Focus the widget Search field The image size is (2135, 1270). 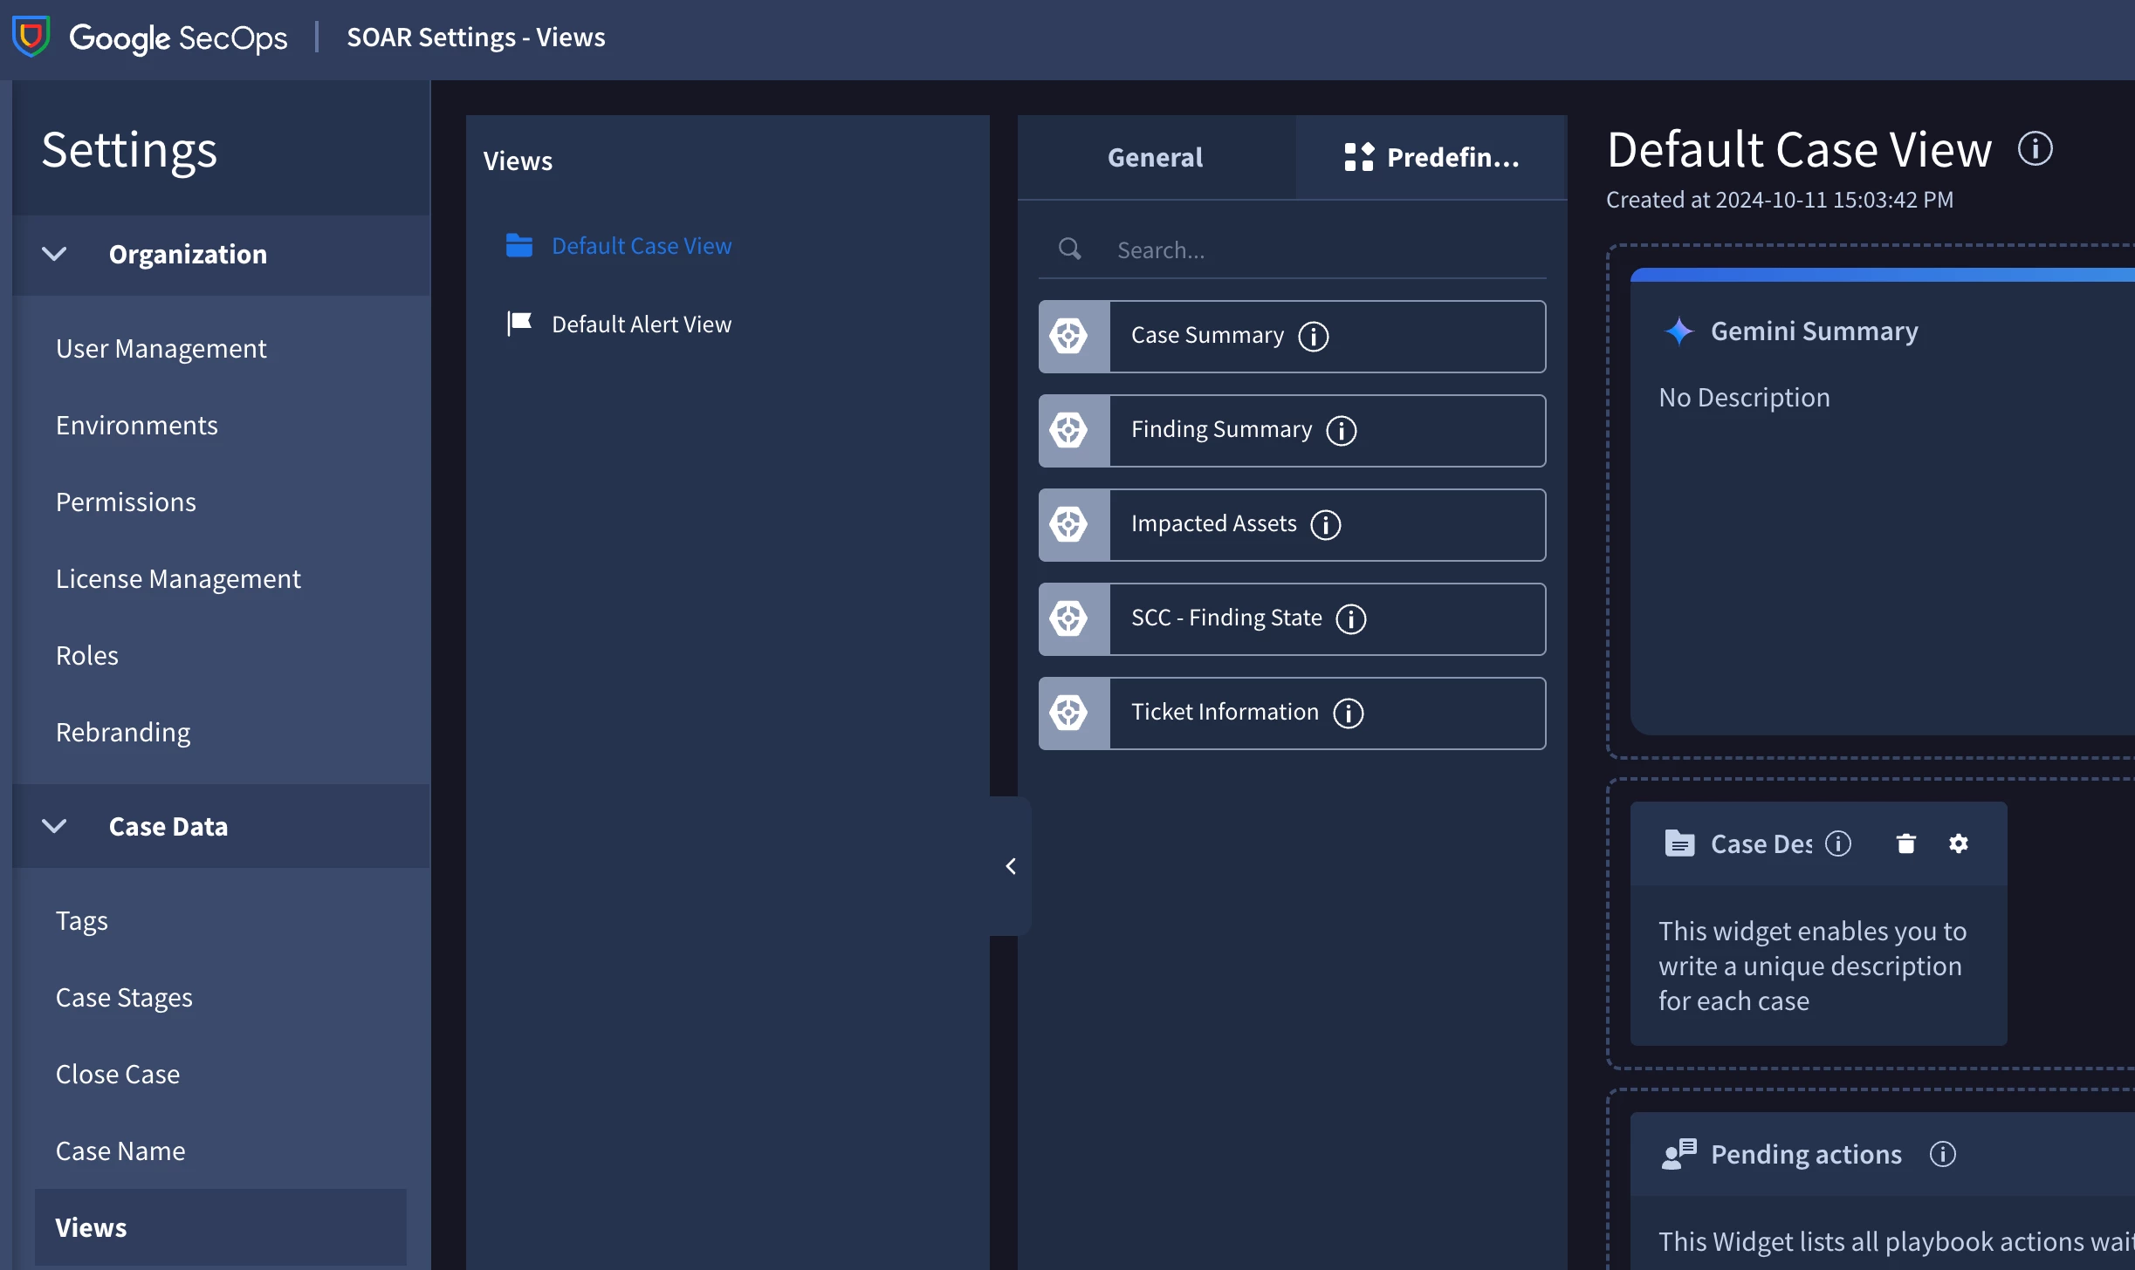[x=1292, y=250]
